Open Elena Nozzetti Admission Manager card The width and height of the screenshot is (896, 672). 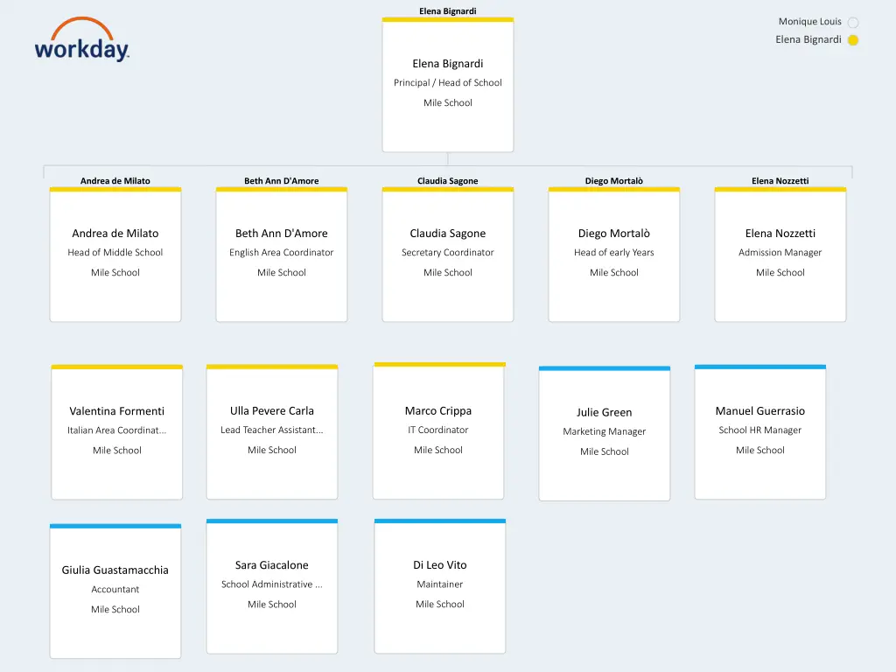780,255
